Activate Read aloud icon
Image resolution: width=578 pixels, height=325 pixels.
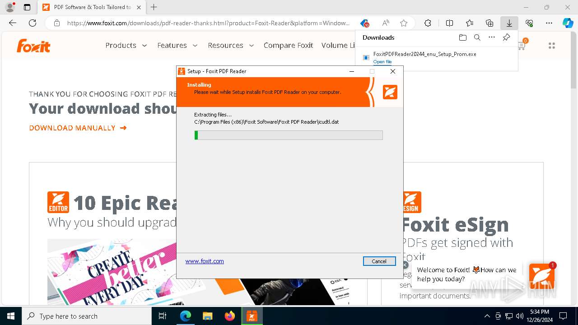coord(386,23)
